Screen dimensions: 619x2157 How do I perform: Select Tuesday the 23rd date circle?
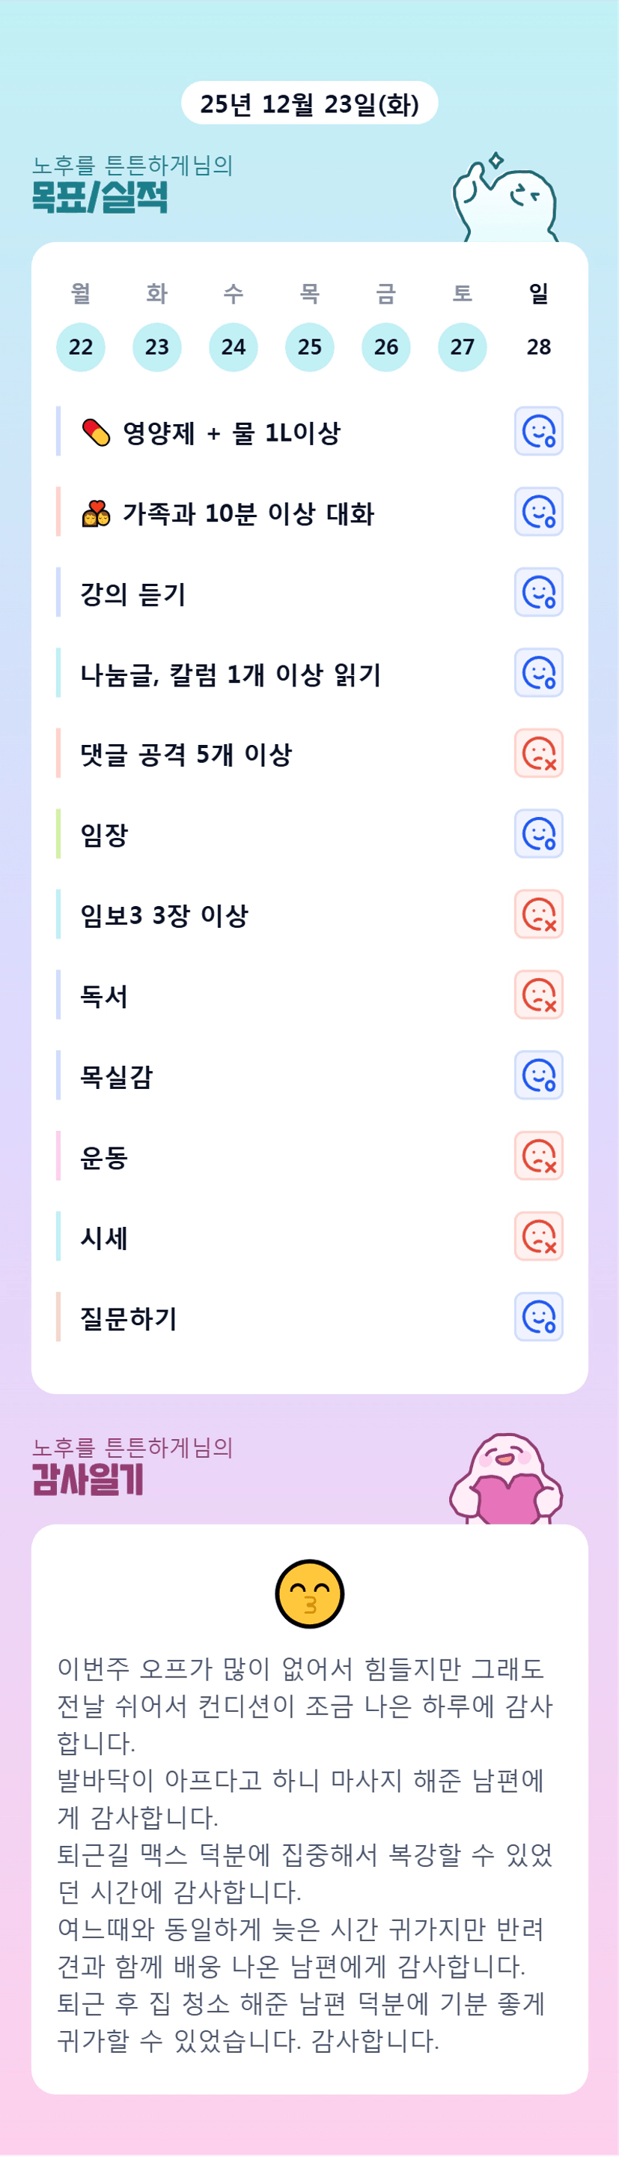pyautogui.click(x=157, y=347)
